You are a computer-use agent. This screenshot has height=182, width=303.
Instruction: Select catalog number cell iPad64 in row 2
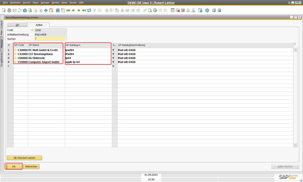(88, 54)
